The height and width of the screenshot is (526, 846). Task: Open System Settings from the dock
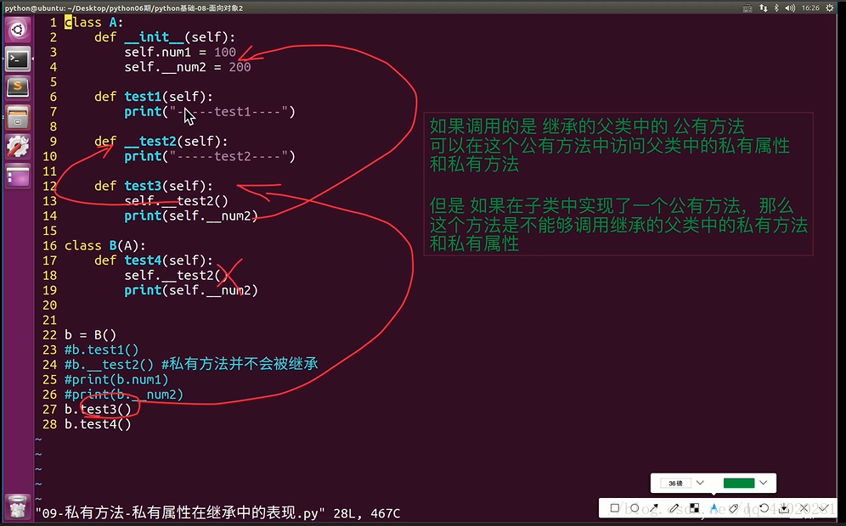click(x=17, y=147)
